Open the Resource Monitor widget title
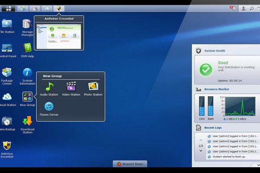 [x=216, y=89]
